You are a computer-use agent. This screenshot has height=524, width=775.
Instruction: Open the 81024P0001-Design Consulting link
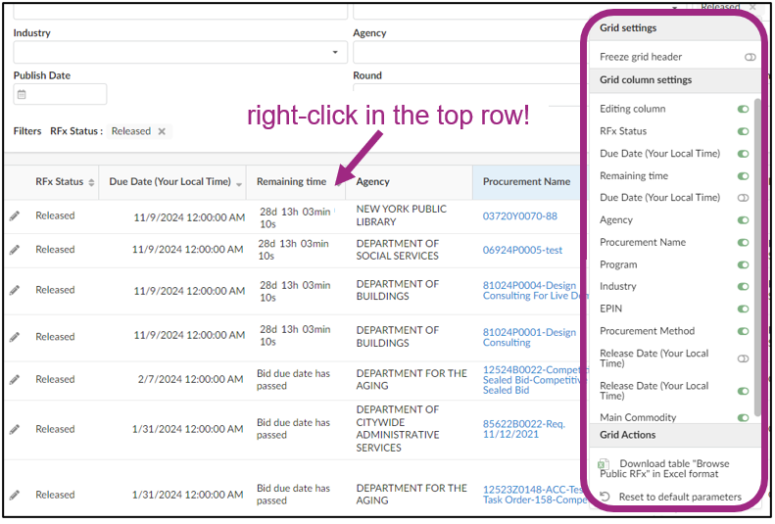[529, 337]
